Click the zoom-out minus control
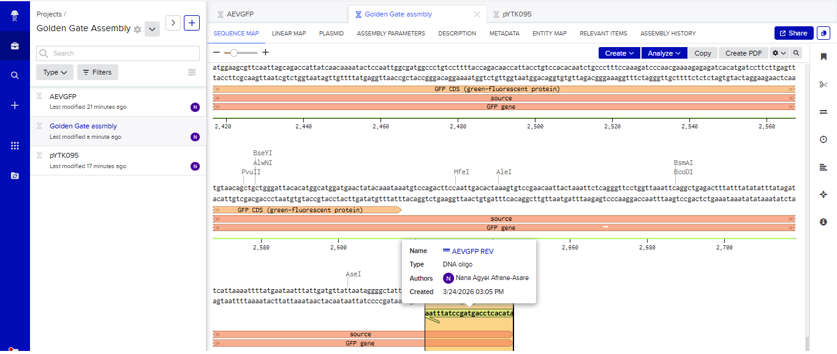This screenshot has height=354, width=837. click(216, 53)
